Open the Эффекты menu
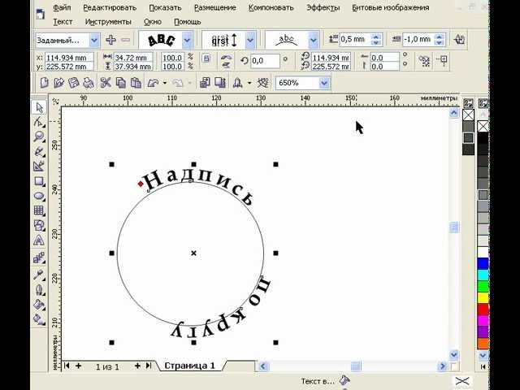This screenshot has width=520, height=390. point(323,7)
